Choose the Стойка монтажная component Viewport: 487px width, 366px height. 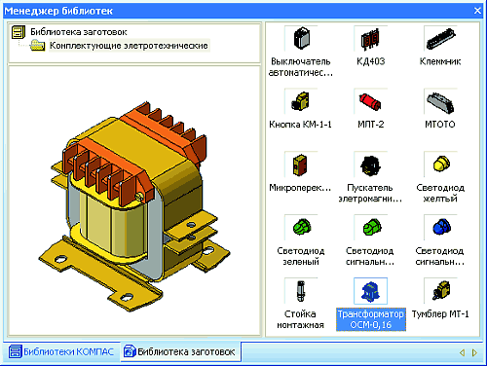[301, 291]
